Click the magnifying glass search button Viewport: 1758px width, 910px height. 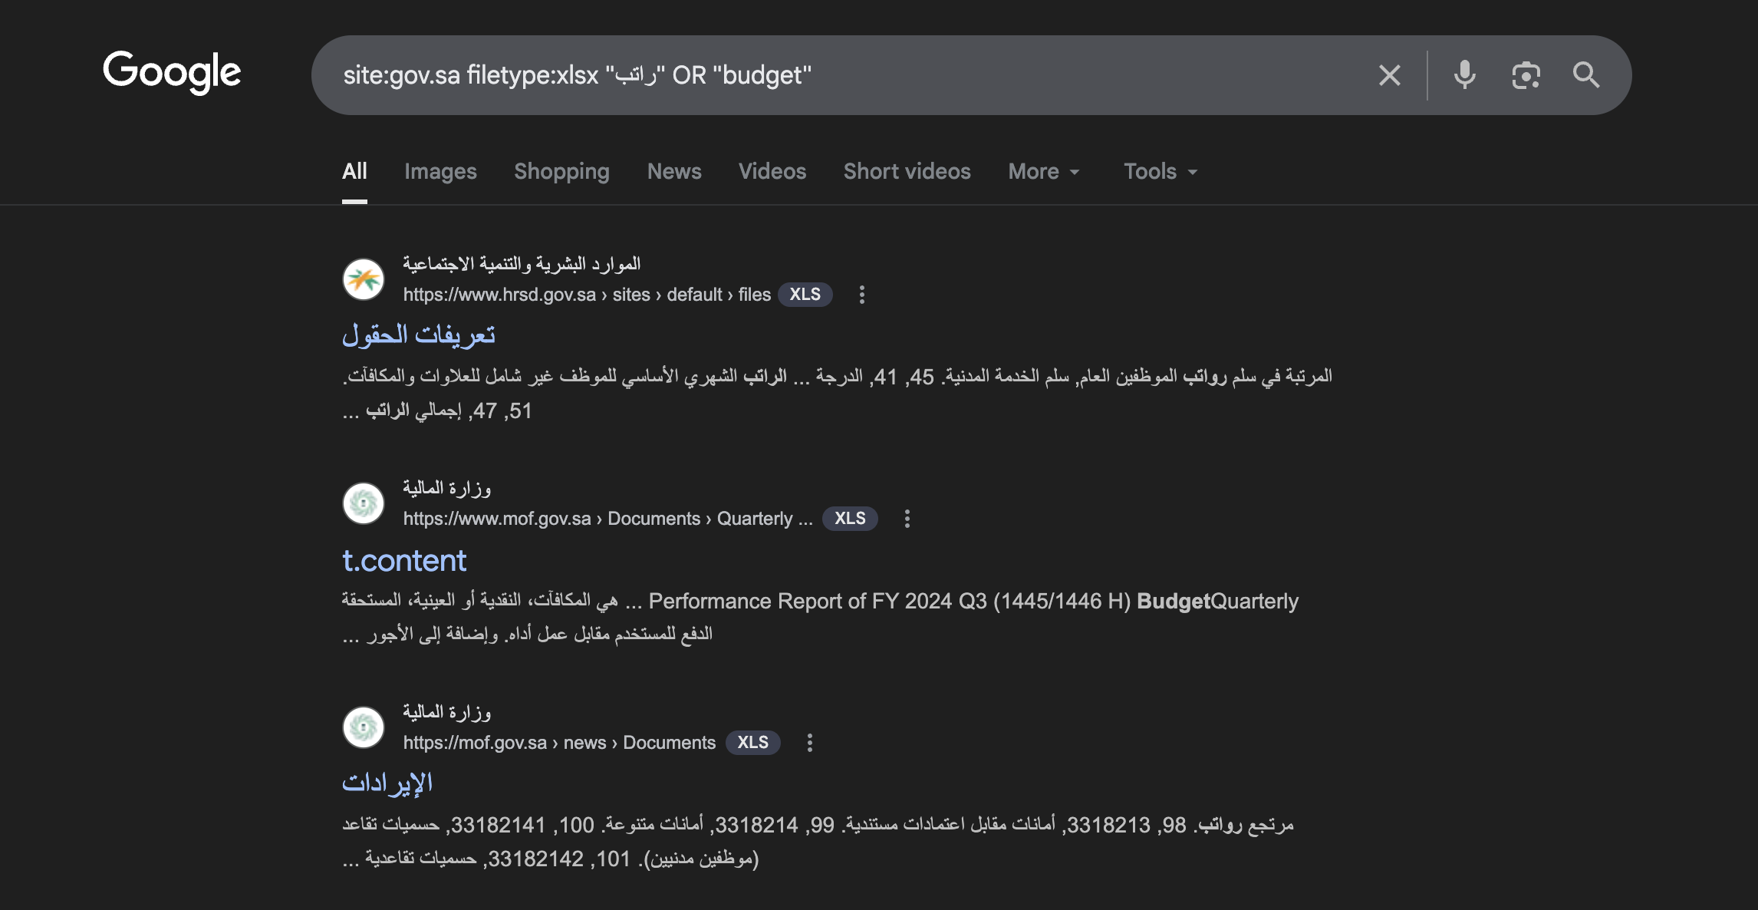[x=1585, y=75]
